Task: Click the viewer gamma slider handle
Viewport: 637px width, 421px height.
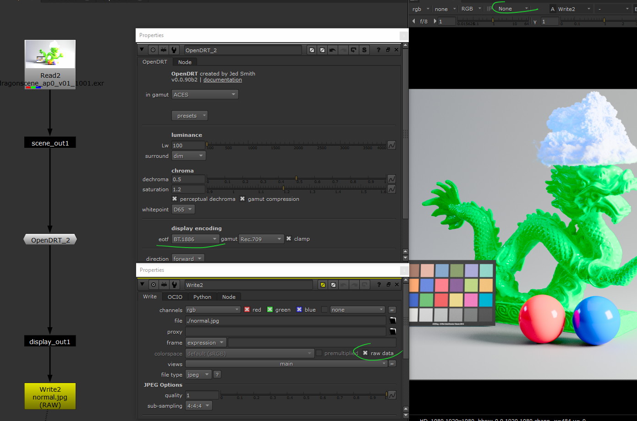Action: [604, 21]
